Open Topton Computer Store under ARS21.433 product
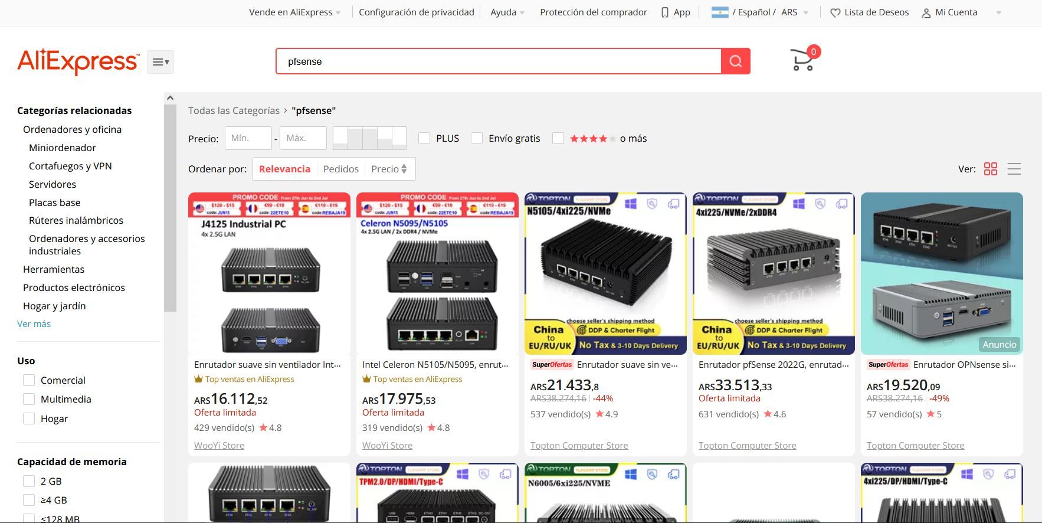1042x523 pixels. [x=579, y=446]
